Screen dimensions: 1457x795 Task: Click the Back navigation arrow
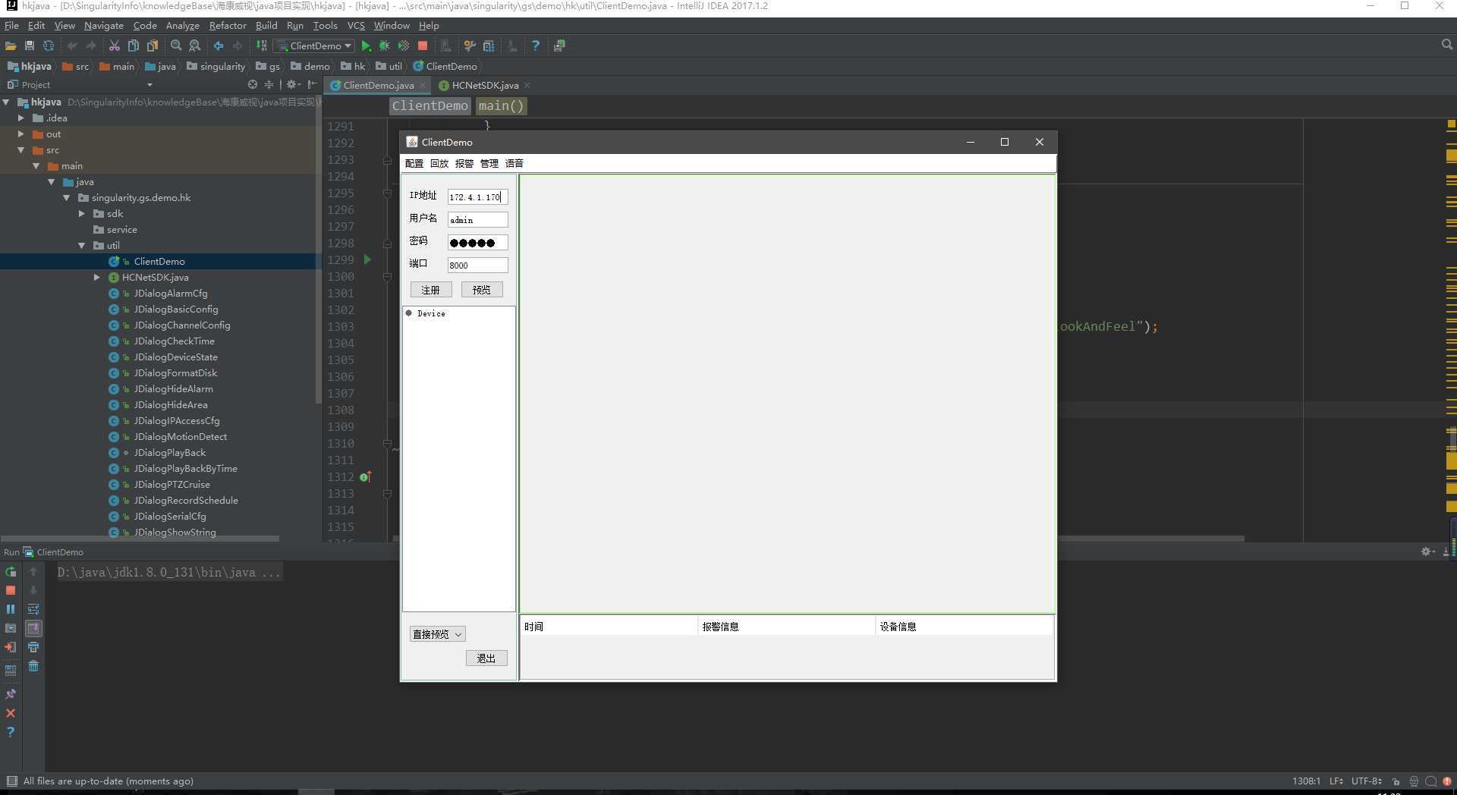point(219,46)
